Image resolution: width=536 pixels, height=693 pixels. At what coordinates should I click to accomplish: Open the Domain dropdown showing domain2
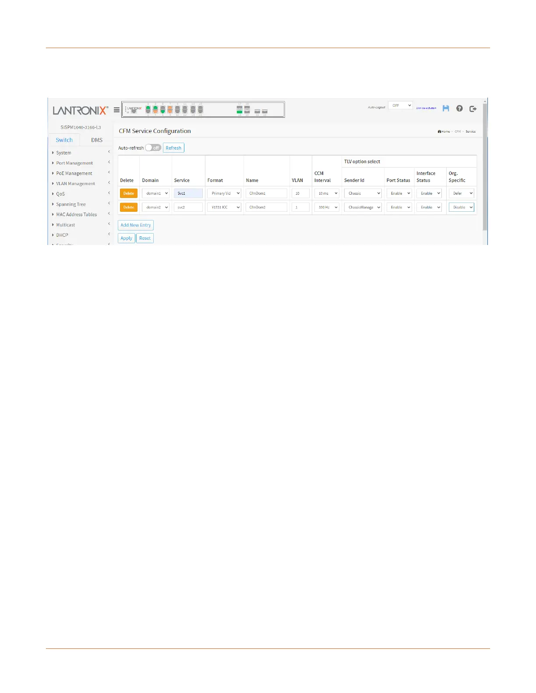tap(155, 207)
